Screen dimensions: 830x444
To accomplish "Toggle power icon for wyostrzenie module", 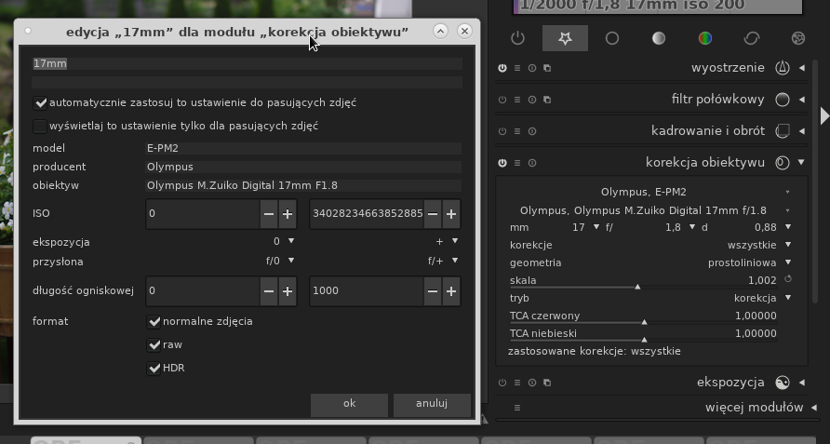I will (x=502, y=68).
